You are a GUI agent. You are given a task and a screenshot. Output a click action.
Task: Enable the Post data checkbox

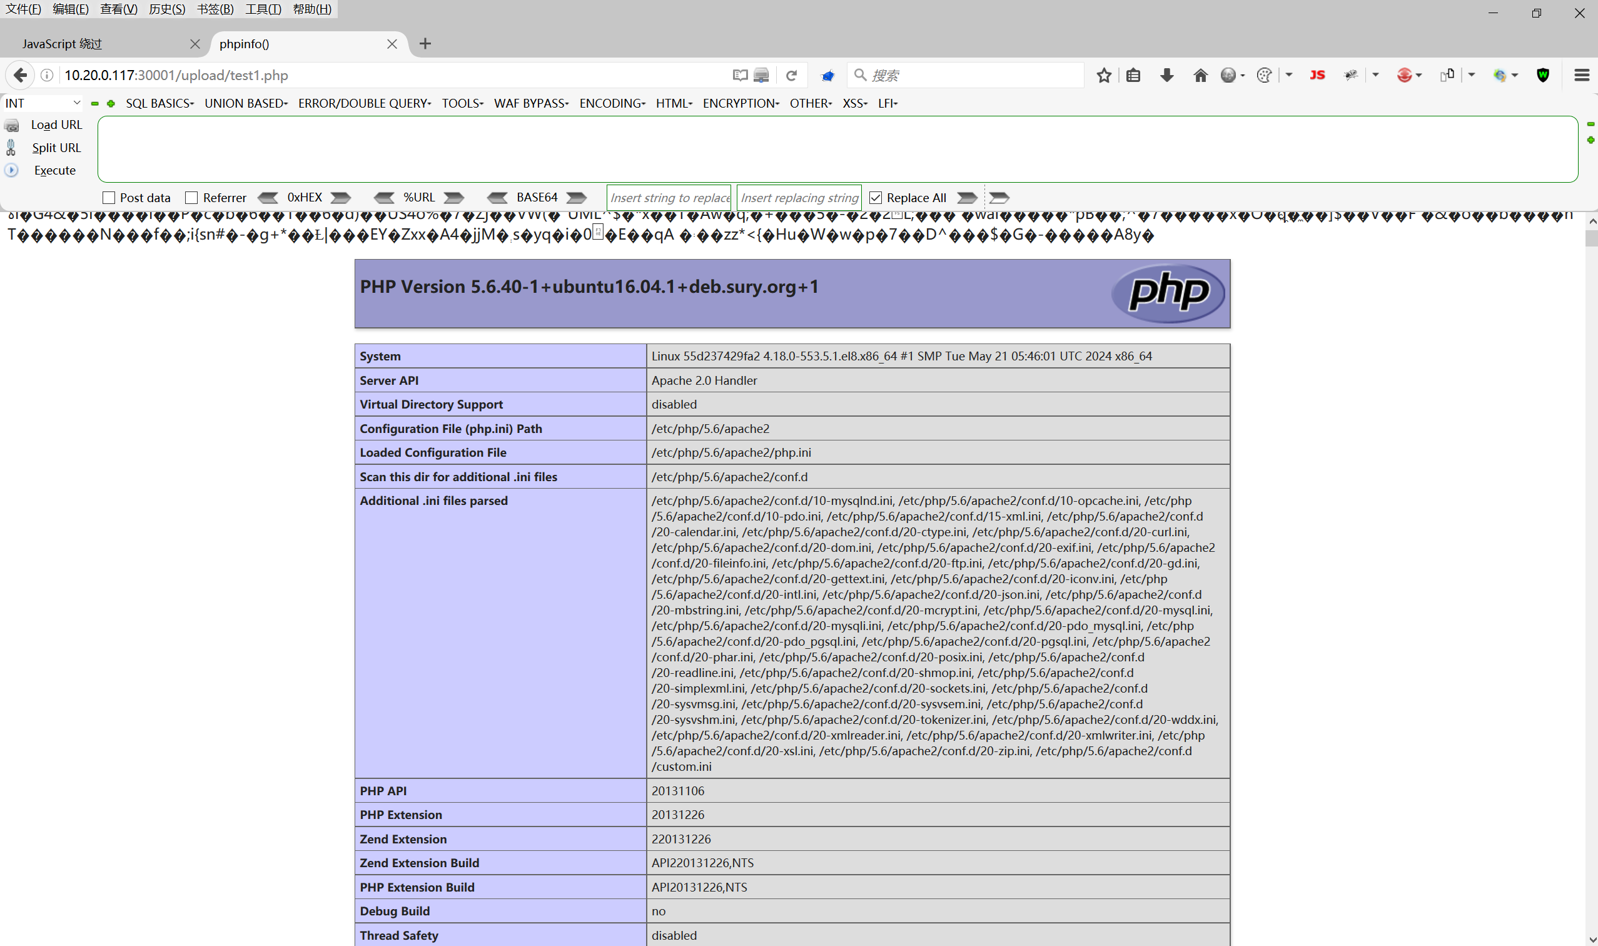[109, 198]
